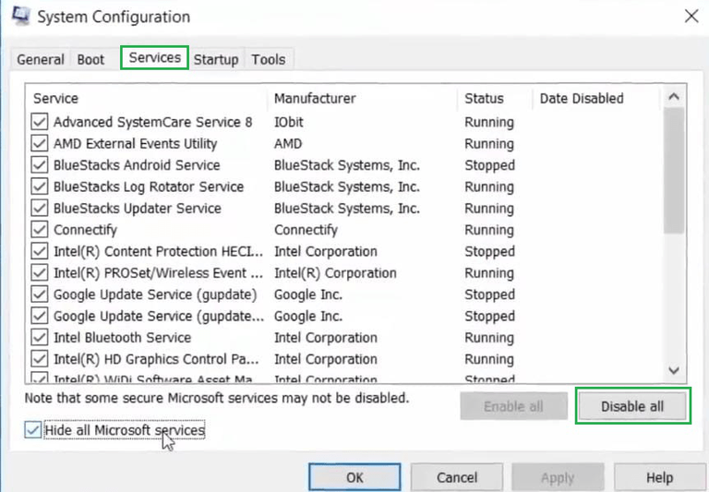Uncheck BlueStacks Android Service
The width and height of the screenshot is (709, 492).
click(40, 165)
